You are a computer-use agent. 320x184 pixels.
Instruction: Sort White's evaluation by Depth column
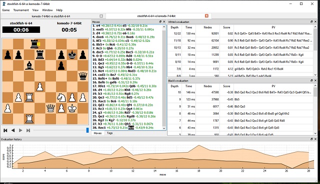point(174,27)
